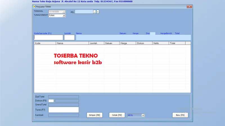Click the Kode column header
The image size is (225, 126).
pyautogui.click(x=45, y=43)
